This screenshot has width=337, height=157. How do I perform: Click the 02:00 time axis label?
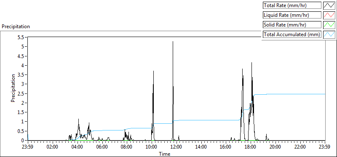(53, 147)
